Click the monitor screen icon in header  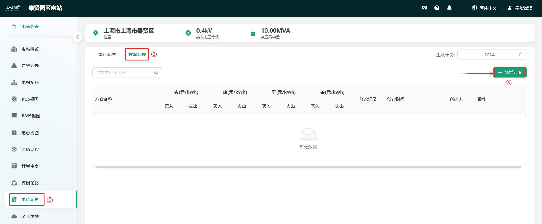click(424, 8)
